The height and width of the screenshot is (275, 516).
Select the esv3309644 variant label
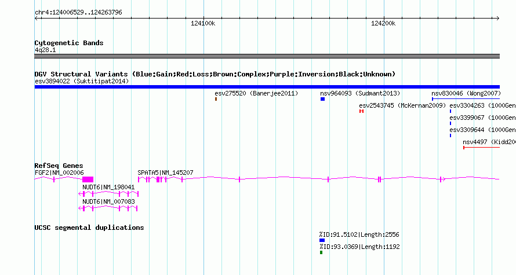click(482, 130)
